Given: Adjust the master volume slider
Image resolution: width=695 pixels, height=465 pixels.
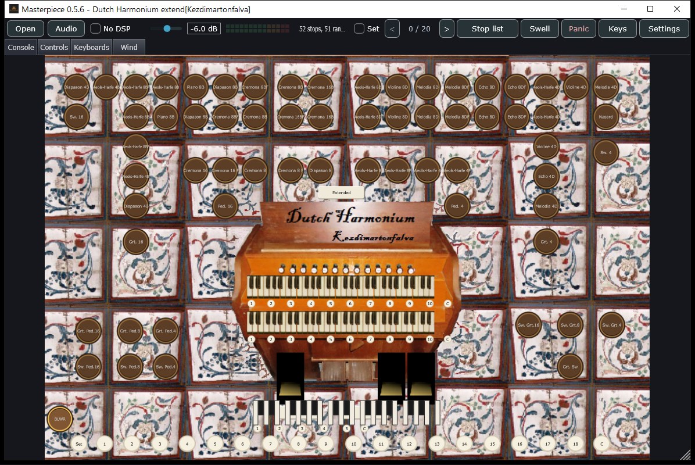Looking at the screenshot, I should pyautogui.click(x=167, y=28).
